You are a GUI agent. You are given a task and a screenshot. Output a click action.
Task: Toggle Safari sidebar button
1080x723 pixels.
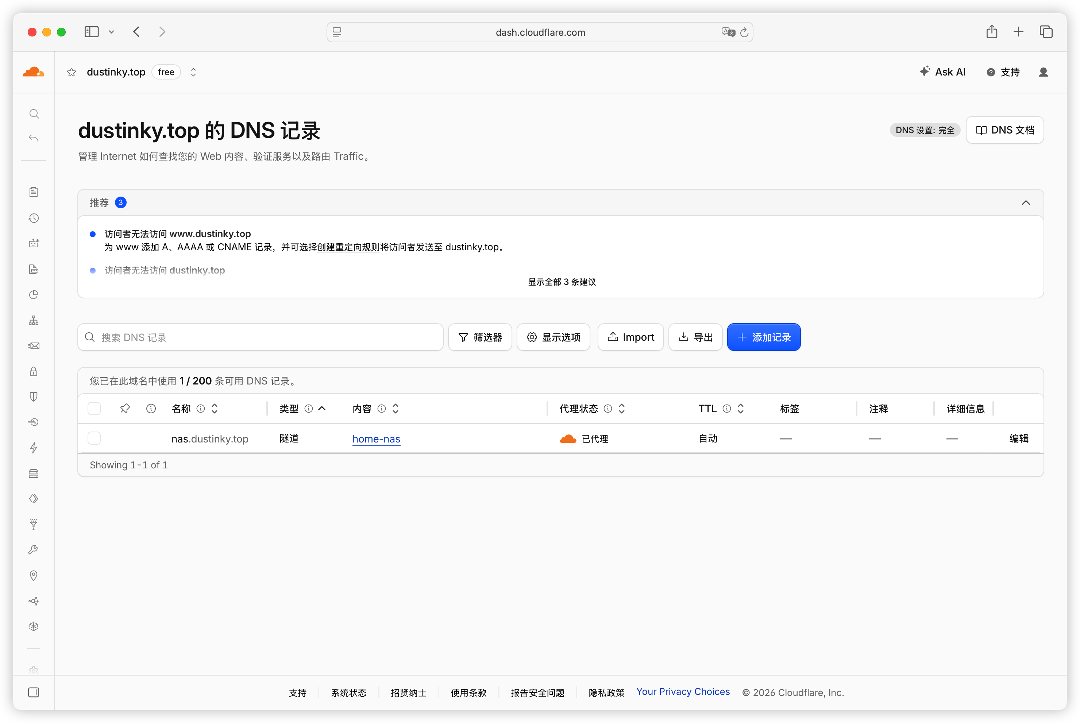(91, 32)
